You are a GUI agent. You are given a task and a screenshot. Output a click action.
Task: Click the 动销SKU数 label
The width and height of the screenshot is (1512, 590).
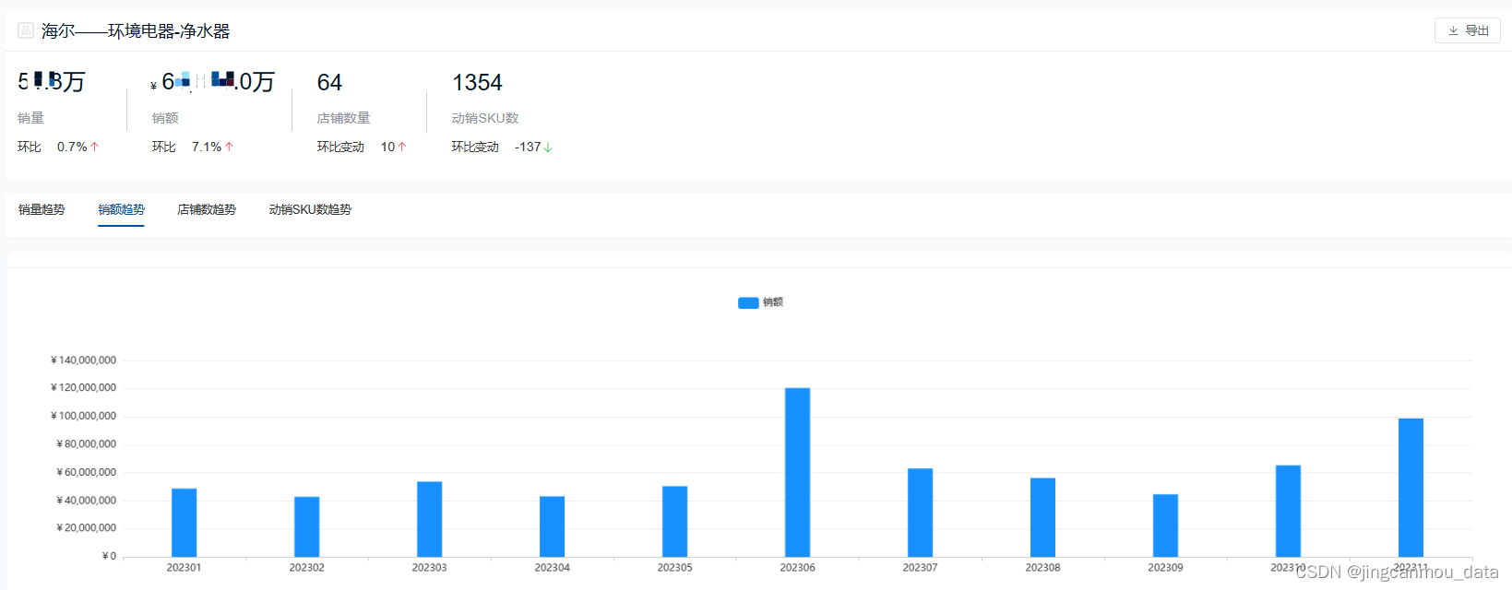pos(485,118)
